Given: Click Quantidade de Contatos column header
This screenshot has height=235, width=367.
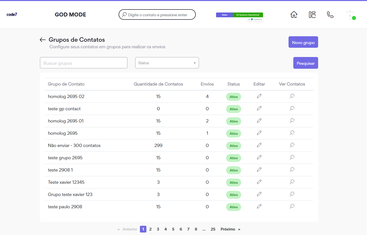Looking at the screenshot, I should coord(158,84).
